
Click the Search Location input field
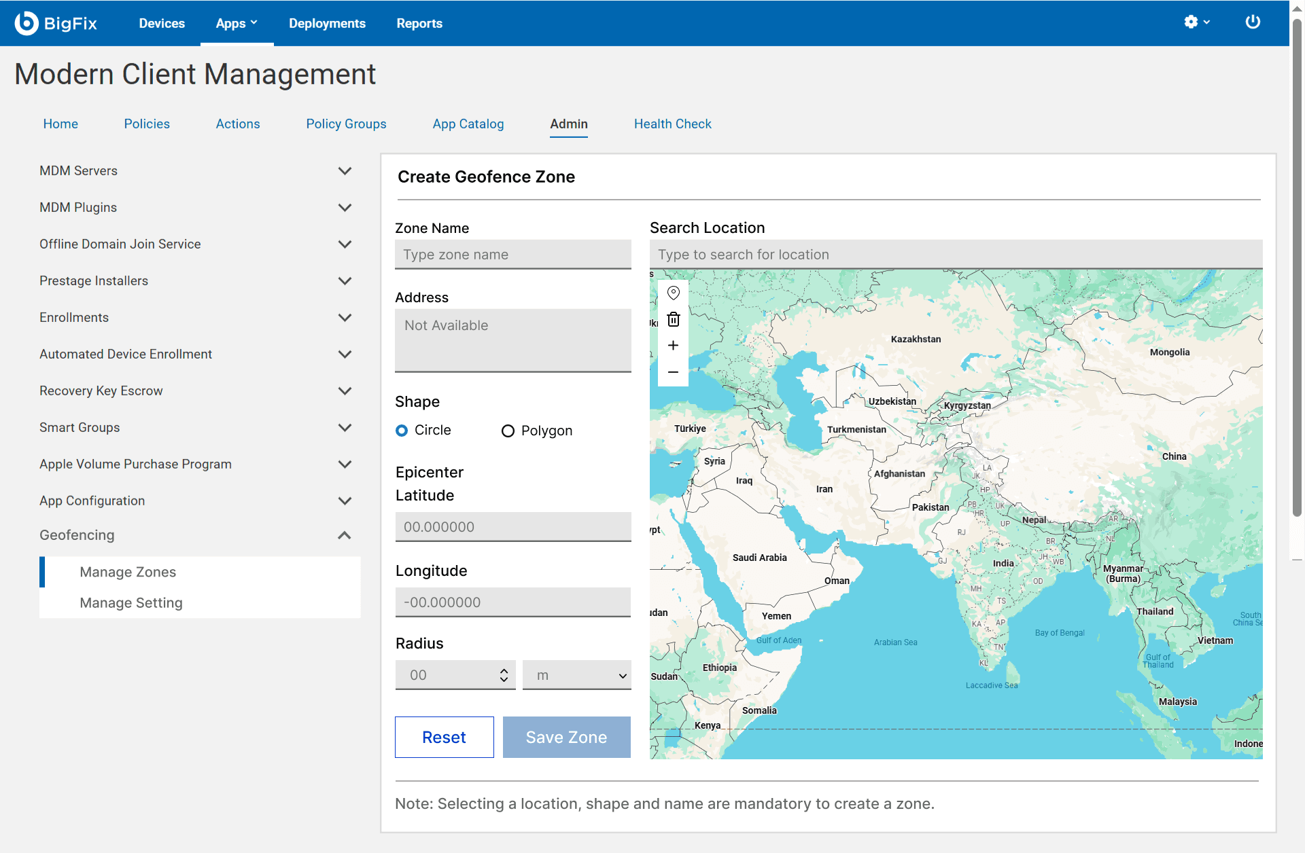[956, 255]
